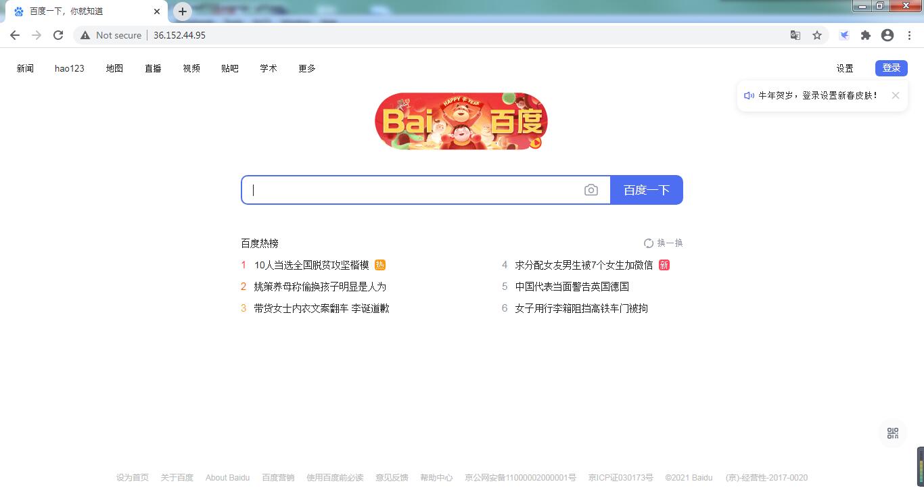Image resolution: width=924 pixels, height=490 pixels.
Task: Click the 意见反馈 footer link
Action: pos(392,478)
